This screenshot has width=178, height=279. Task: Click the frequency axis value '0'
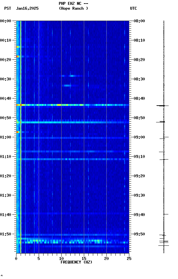point(16,259)
